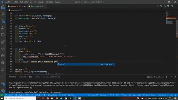Image resolution: width=178 pixels, height=100 pixels.
Task: Open errors and warnings count in status bar
Action: [38, 95]
